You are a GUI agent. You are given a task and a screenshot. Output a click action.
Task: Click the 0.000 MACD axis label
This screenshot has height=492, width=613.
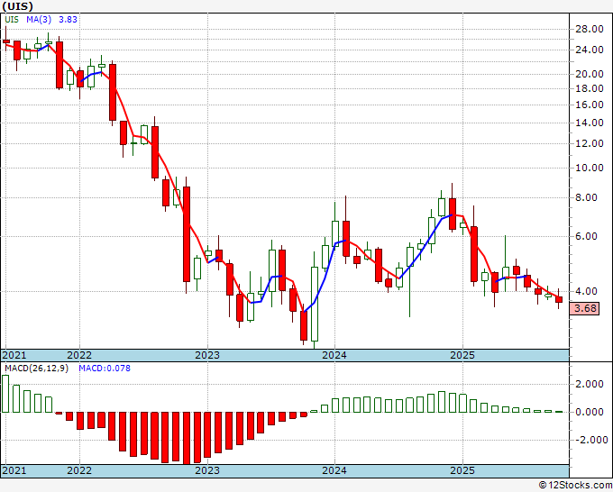589,413
